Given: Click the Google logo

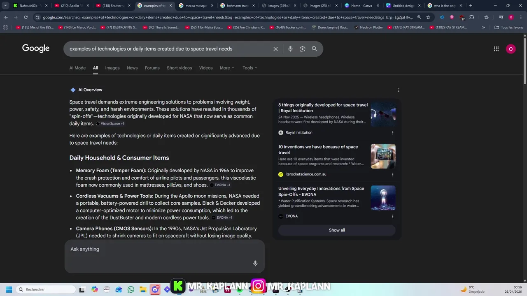Looking at the screenshot, I should click(x=36, y=49).
